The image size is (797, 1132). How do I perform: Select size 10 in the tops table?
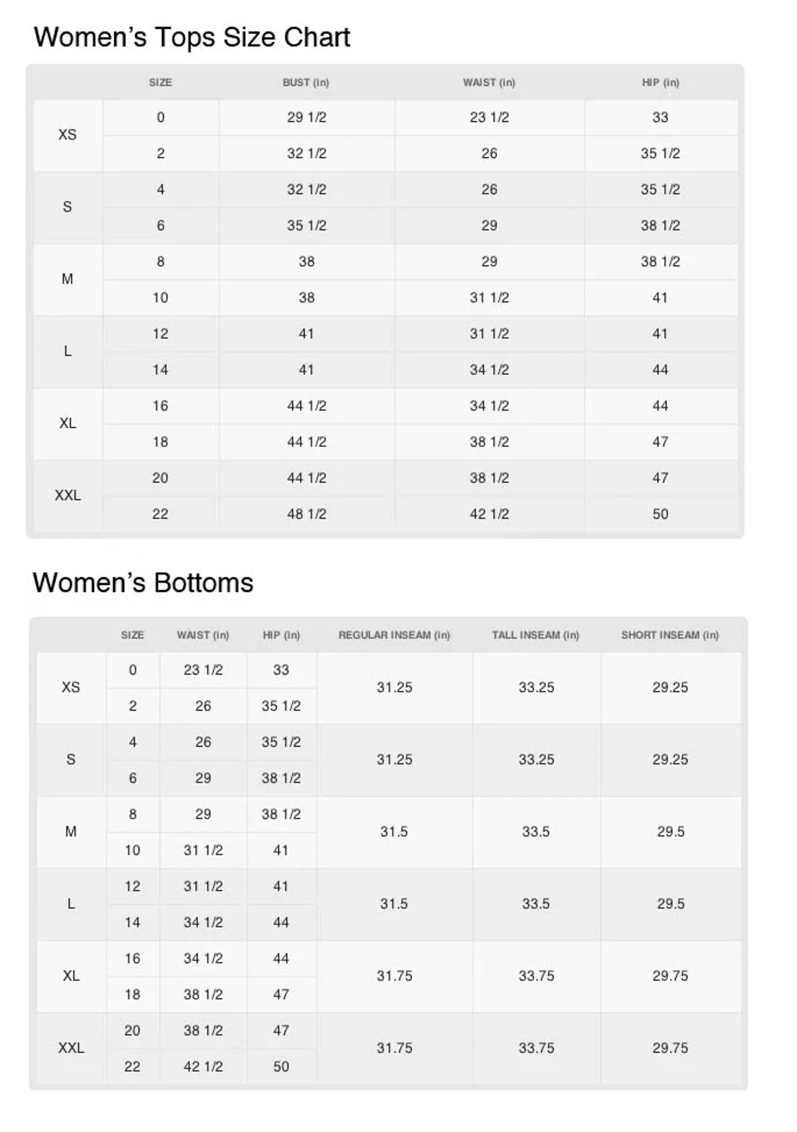pyautogui.click(x=160, y=298)
